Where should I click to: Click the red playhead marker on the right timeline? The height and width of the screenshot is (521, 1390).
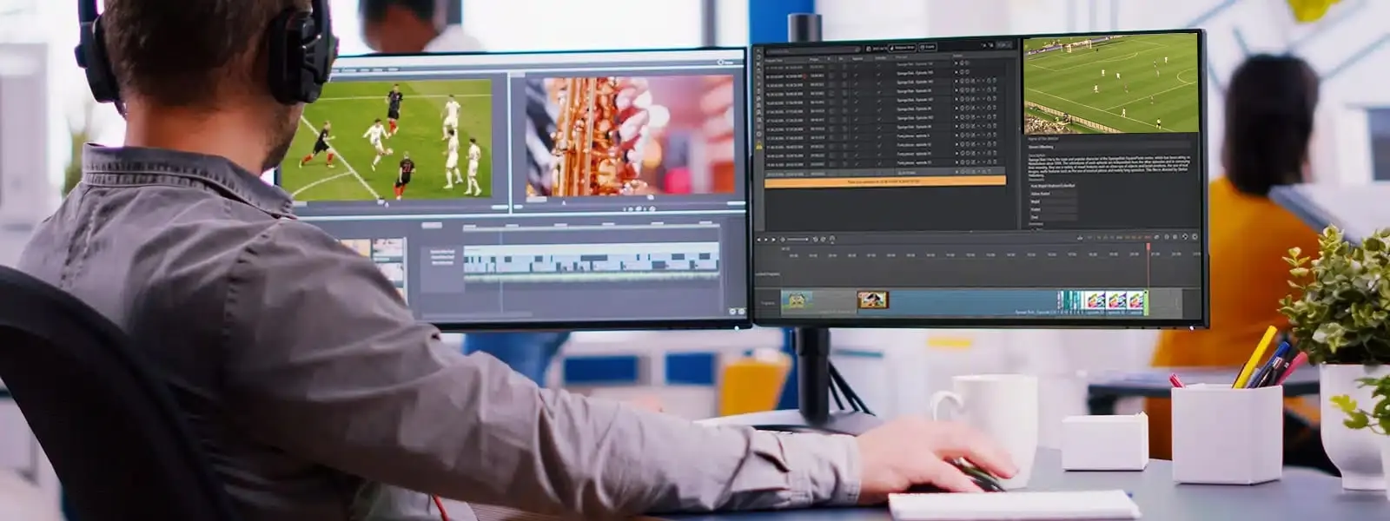1148,247
